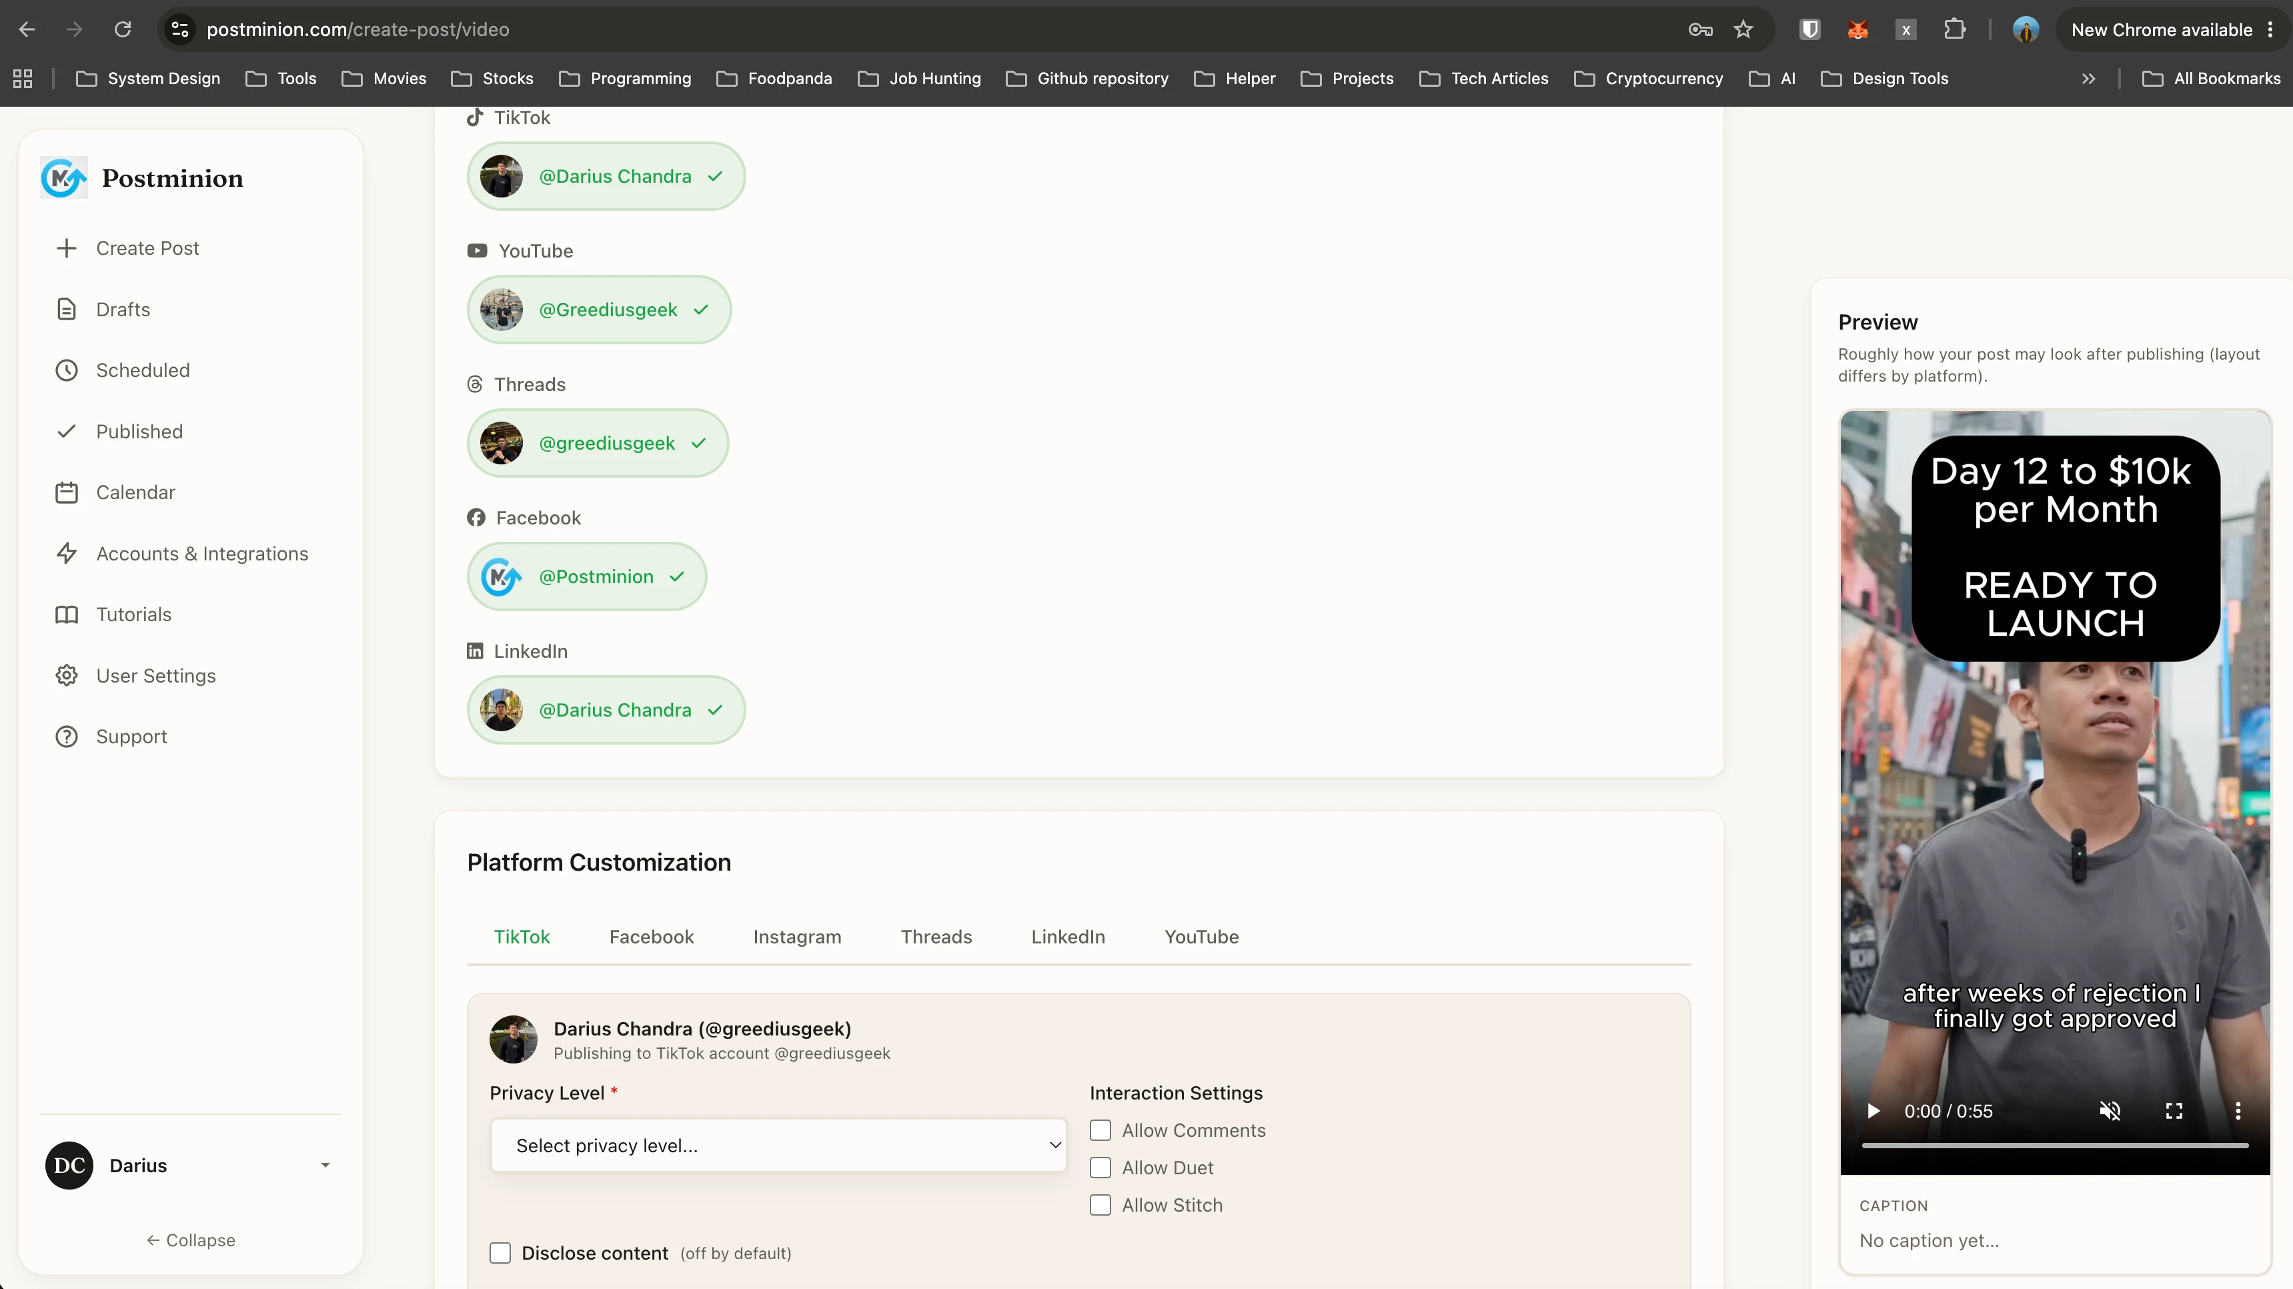This screenshot has height=1289, width=2293.
Task: Reload the page with the browser refresh icon
Action: 123,29
